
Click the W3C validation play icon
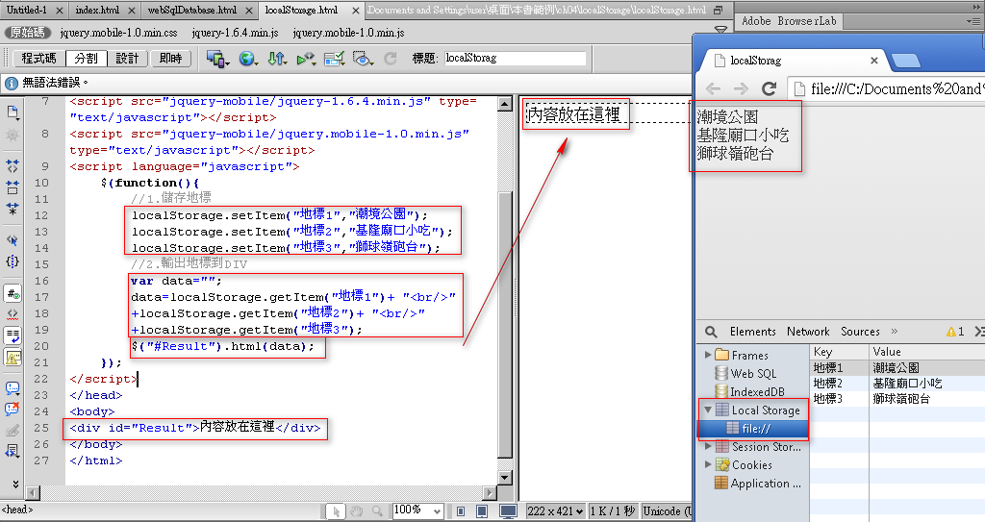306,59
